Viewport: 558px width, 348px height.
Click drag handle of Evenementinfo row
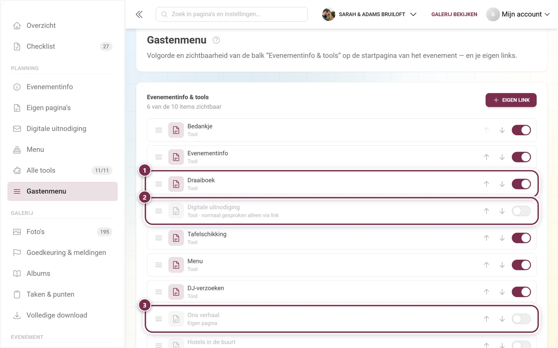click(x=158, y=157)
